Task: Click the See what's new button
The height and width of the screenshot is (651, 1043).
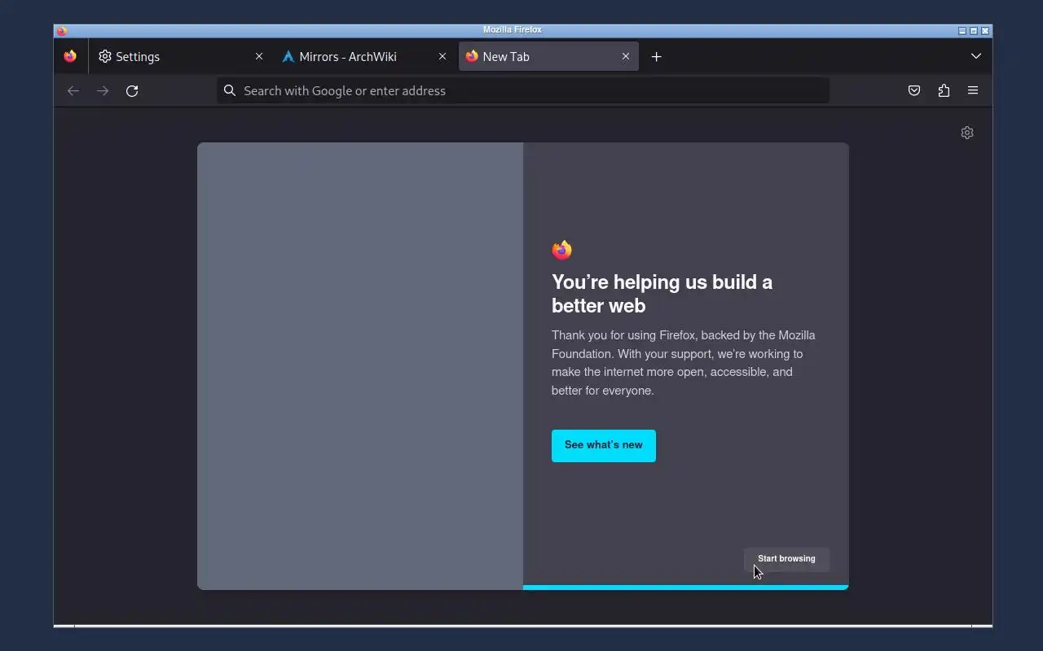Action: 604,445
